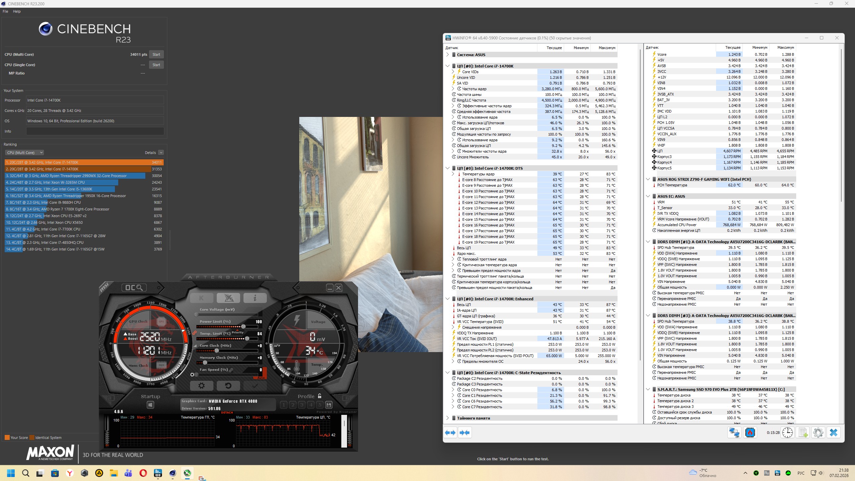Start the CPU Single Core test

(x=156, y=65)
